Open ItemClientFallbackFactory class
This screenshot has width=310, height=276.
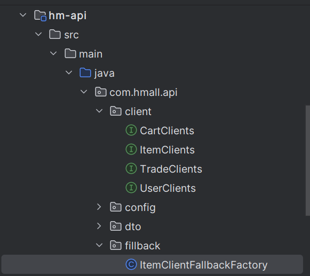coord(204,265)
